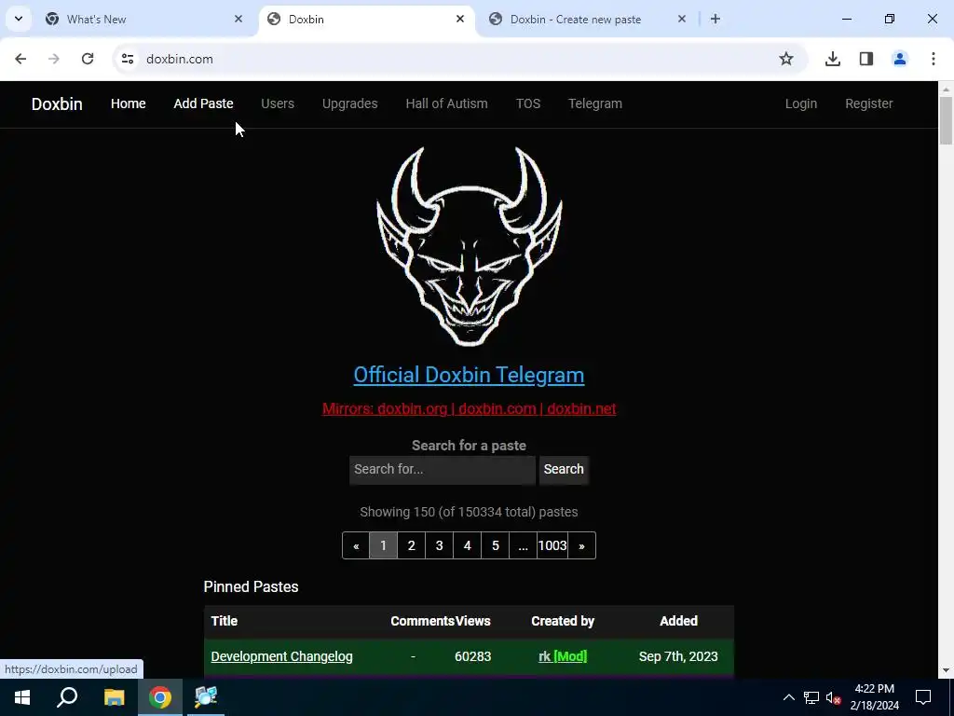Click the Created by column header
Image resolution: width=954 pixels, height=716 pixels.
(x=563, y=621)
